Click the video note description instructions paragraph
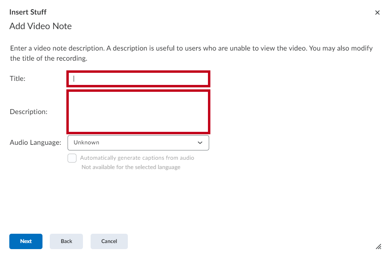The width and height of the screenshot is (390, 258). [x=191, y=53]
